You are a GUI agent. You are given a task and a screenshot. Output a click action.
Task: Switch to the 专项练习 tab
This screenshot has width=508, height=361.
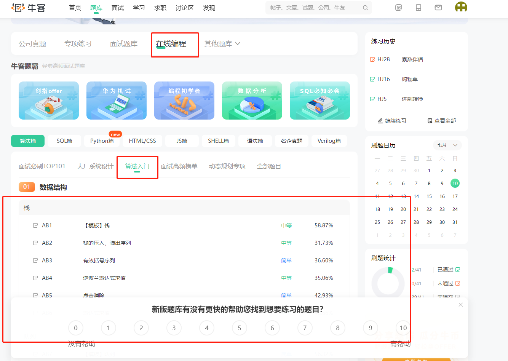click(x=78, y=44)
